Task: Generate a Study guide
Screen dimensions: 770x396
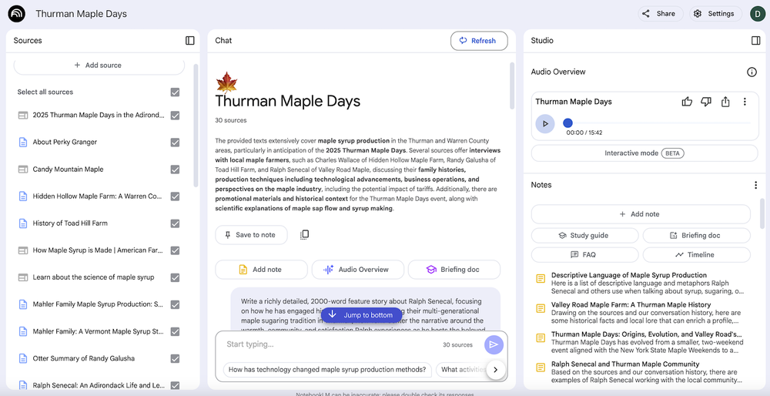Action: pos(585,236)
